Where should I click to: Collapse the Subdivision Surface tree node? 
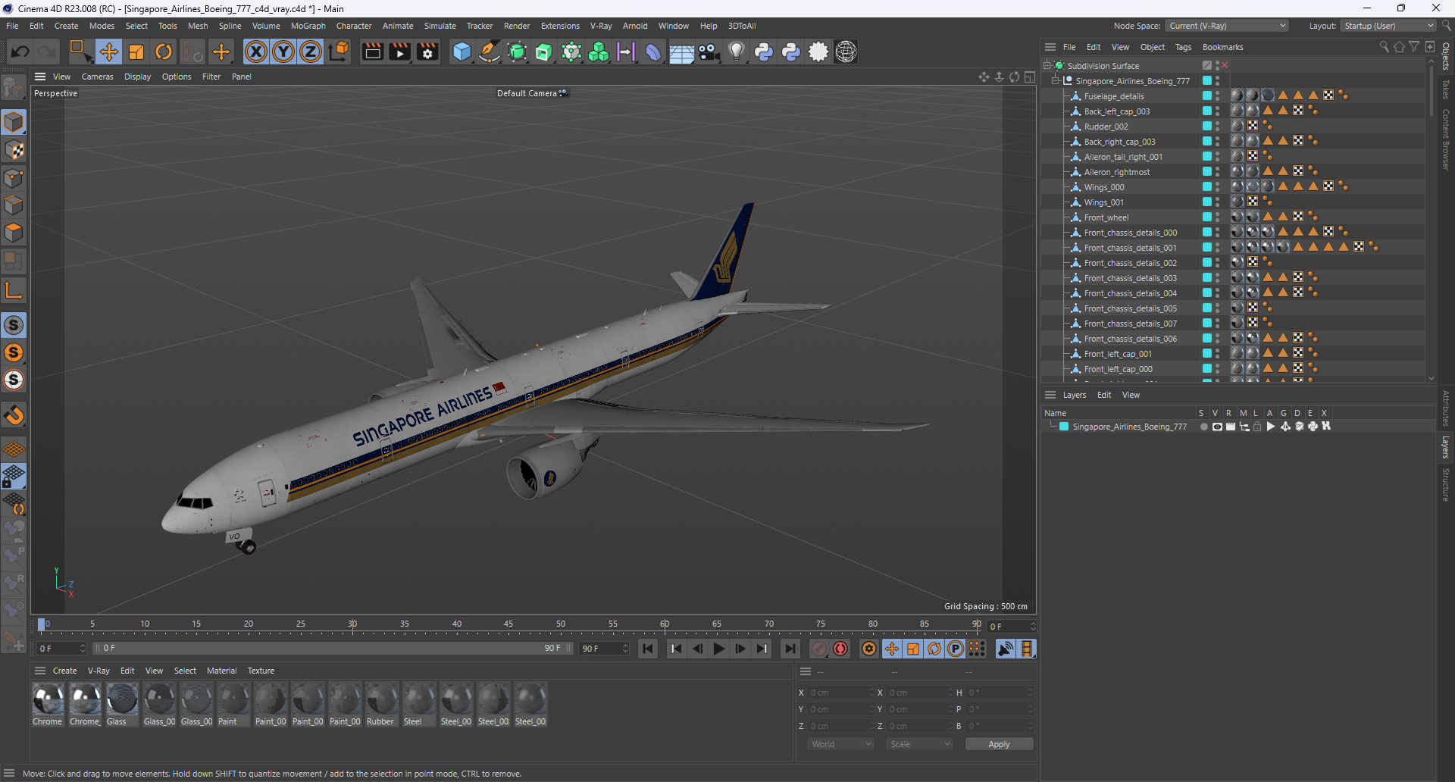(x=1047, y=66)
